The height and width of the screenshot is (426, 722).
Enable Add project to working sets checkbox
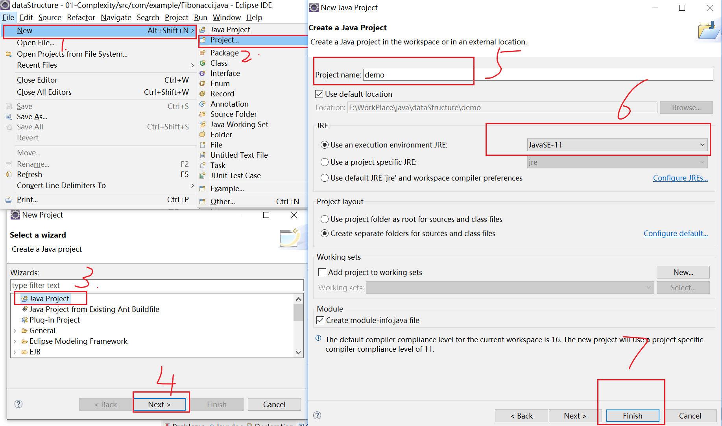click(x=322, y=272)
